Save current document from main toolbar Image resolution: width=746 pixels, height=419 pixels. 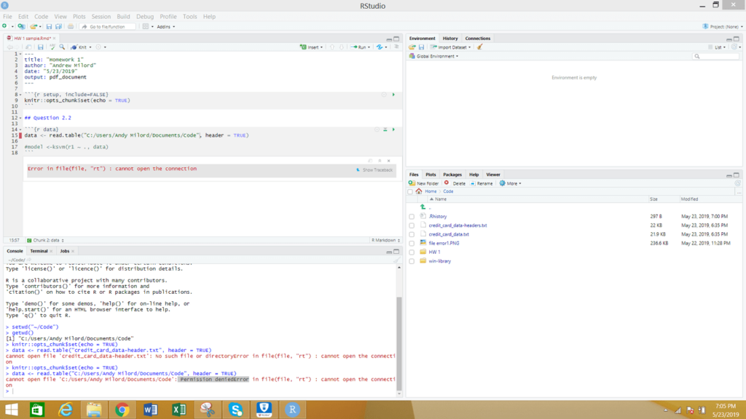[49, 27]
